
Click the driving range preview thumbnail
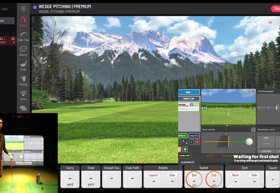(229, 107)
